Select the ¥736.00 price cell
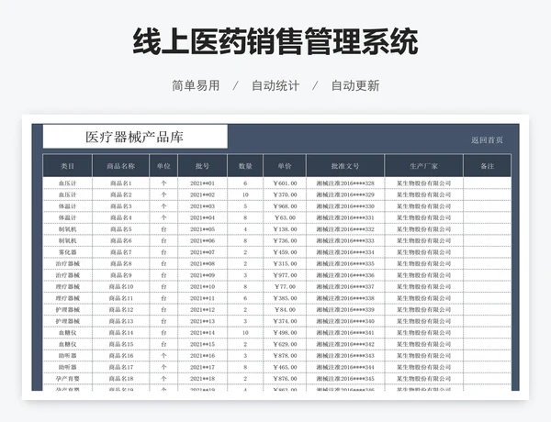This screenshot has width=551, height=422. 285,241
